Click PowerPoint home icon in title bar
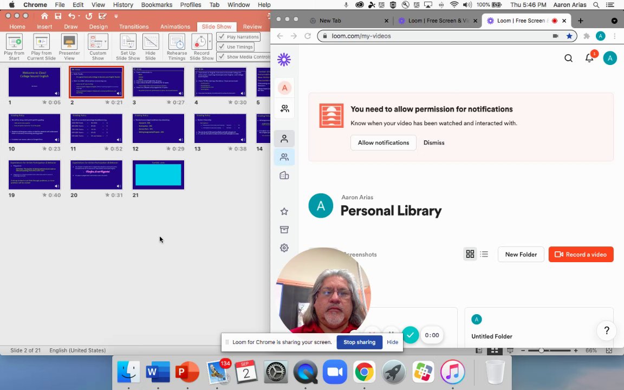The width and height of the screenshot is (624, 390). [x=44, y=16]
